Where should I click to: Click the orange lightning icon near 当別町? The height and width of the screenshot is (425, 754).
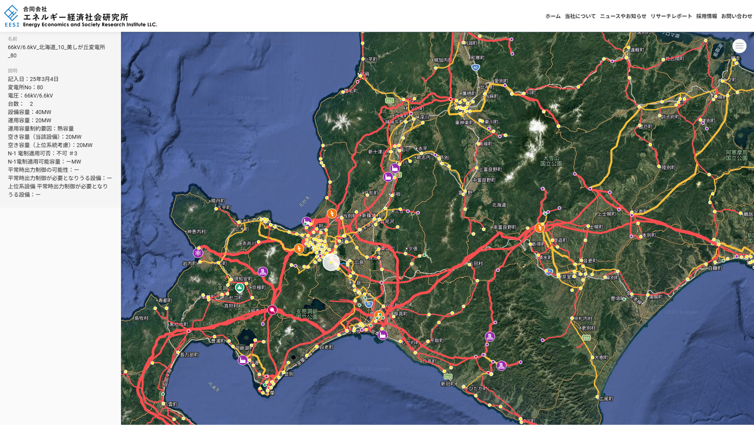(332, 213)
